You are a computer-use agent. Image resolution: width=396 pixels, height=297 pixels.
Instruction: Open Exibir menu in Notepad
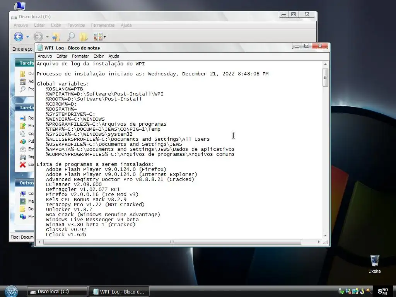(99, 56)
